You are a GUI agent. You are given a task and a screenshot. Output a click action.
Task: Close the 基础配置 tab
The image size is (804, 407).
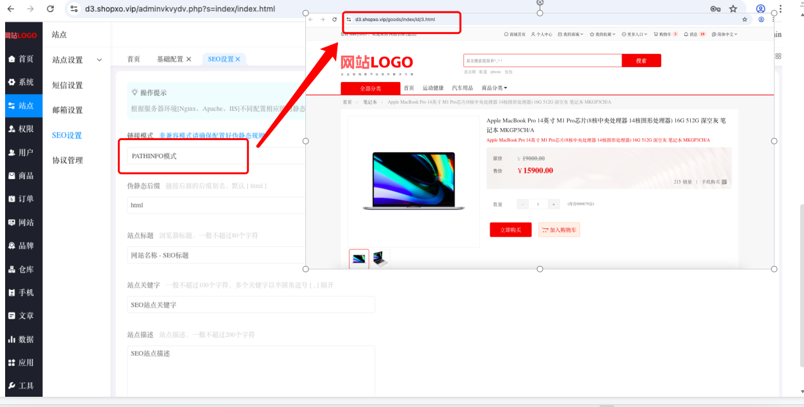pyautogui.click(x=189, y=59)
